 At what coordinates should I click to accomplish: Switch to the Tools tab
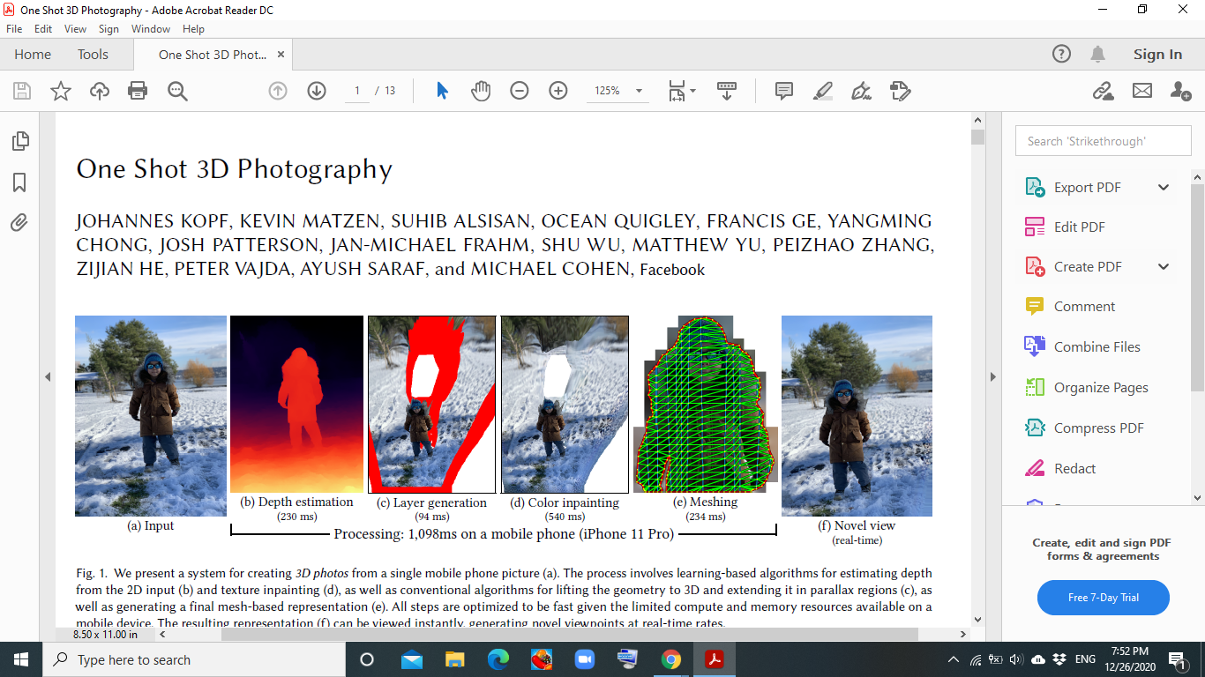93,54
